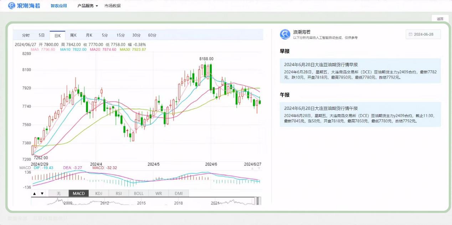The width and height of the screenshot is (452, 225).
Task: Click the down triangle below the MACD chart
Action: (42, 193)
